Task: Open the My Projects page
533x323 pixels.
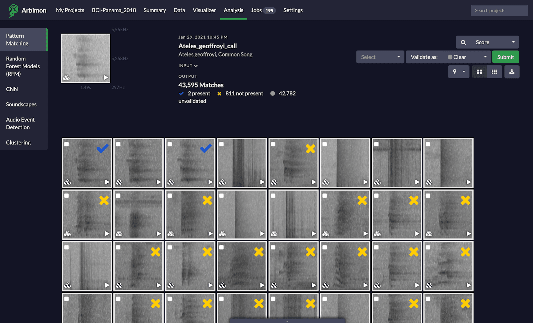Action: click(x=70, y=10)
